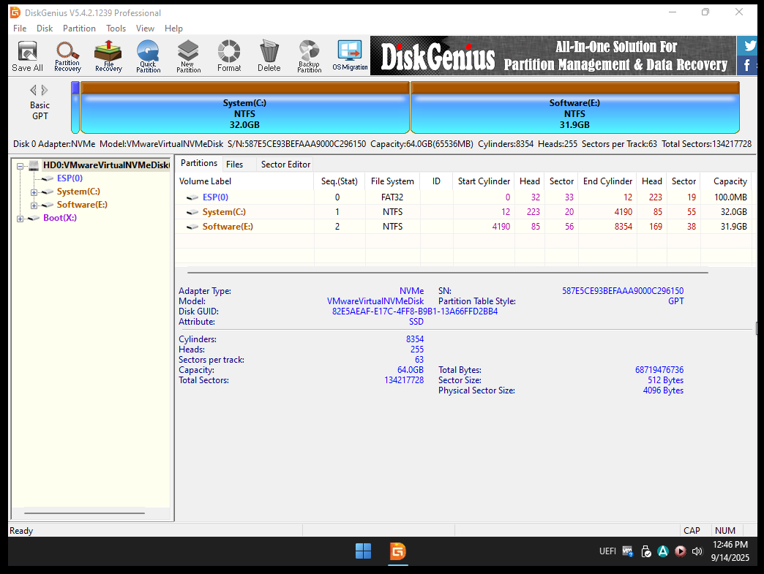Click the Save All toolbar icon
This screenshot has height=574, width=764.
point(27,56)
